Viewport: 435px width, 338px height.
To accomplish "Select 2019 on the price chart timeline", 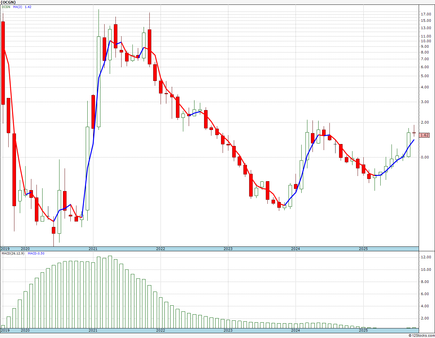I will click(x=5, y=249).
